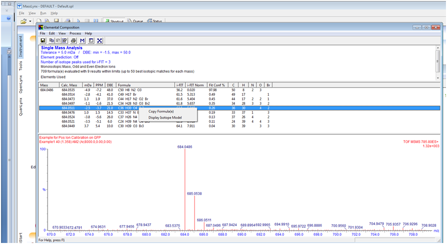Choose Copy Formula(e) from the context menu
447x244 pixels.
point(161,112)
